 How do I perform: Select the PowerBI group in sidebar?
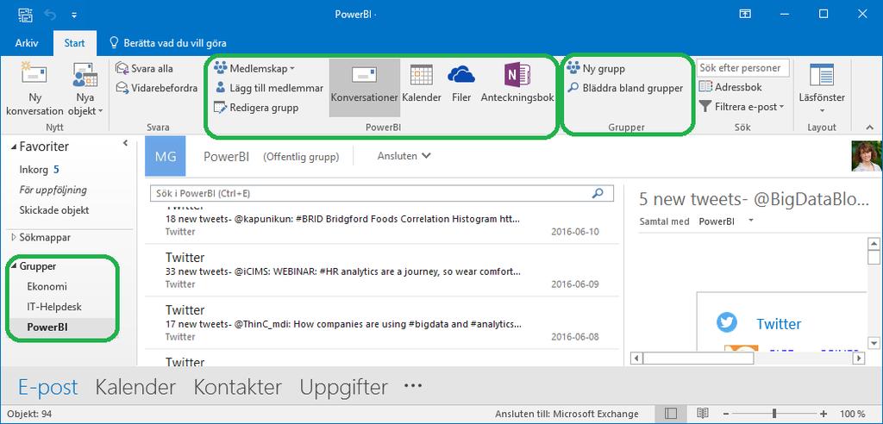pyautogui.click(x=47, y=327)
